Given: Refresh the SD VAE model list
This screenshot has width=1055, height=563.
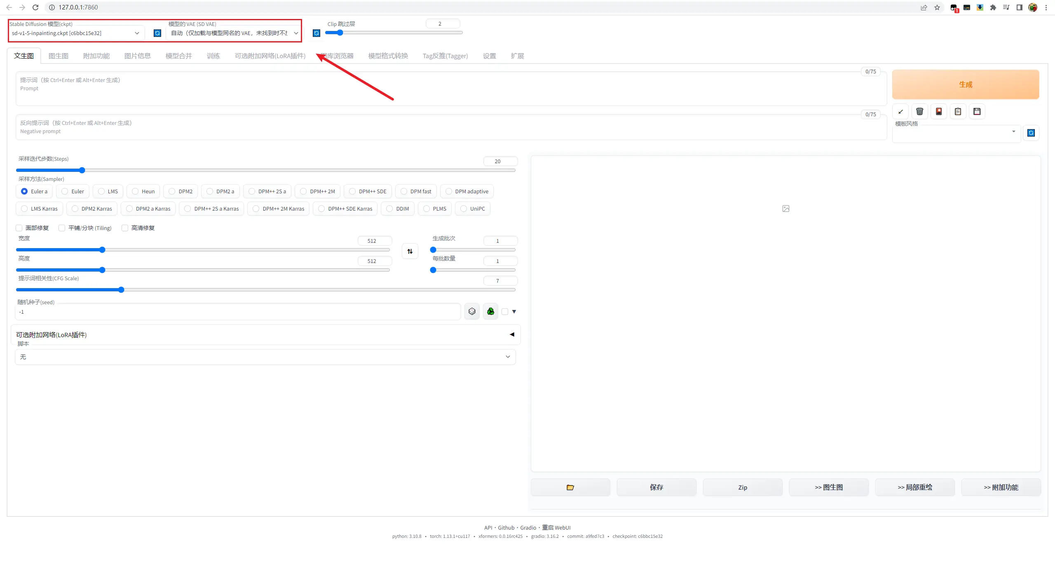Looking at the screenshot, I should (316, 33).
